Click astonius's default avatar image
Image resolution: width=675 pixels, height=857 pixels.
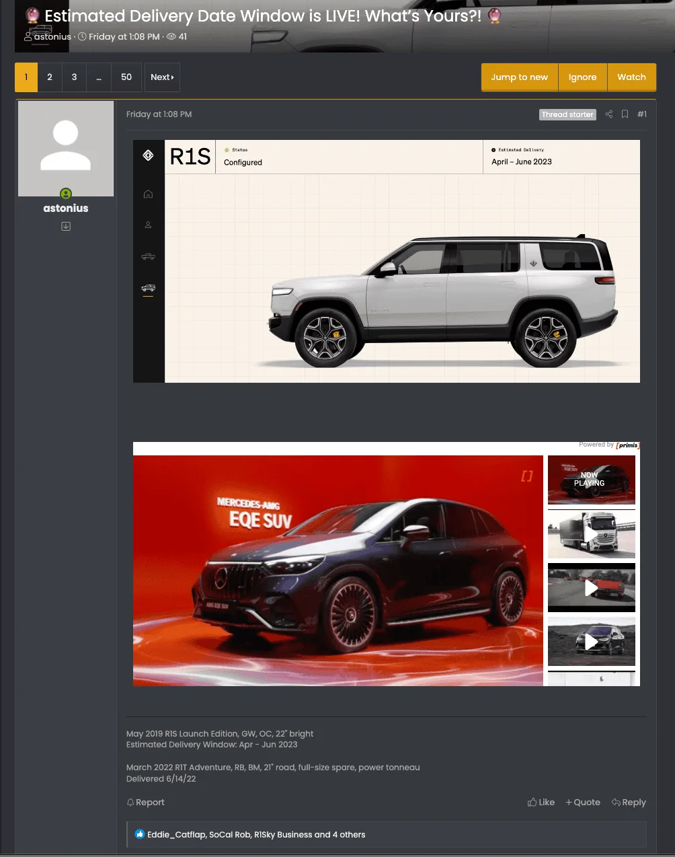click(66, 149)
